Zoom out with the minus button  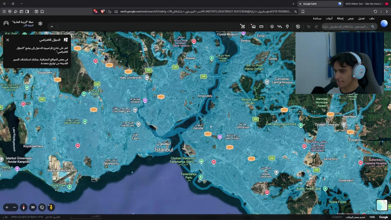14,207
